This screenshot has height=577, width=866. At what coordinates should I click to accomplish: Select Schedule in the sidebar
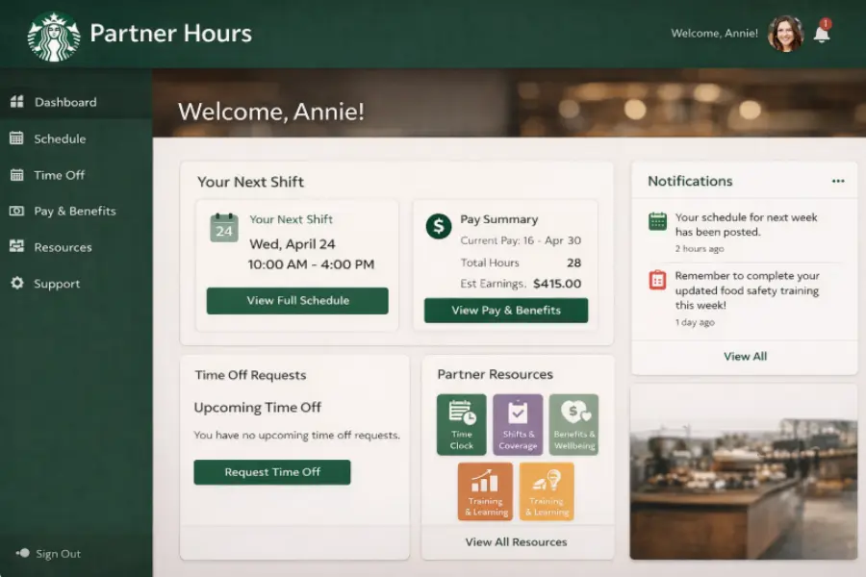click(x=58, y=138)
